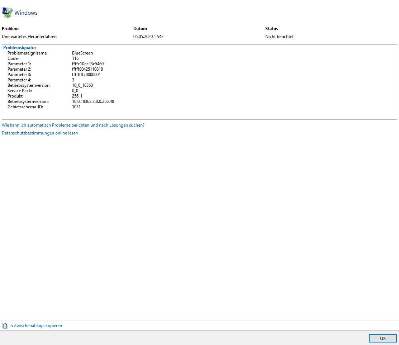Select value '10.0.18363.2.0.0.256.48'
The image size is (399, 345).
(x=93, y=101)
